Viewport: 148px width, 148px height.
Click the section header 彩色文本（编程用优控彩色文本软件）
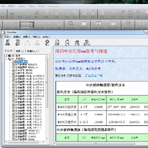pyautogui.click(x=85, y=92)
